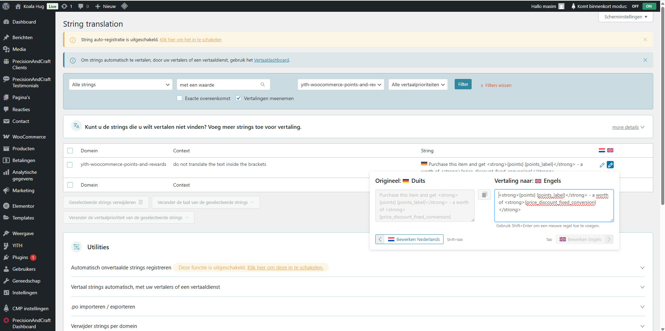The image size is (665, 331).
Task: Click the blue Filter button
Action: [463, 84]
